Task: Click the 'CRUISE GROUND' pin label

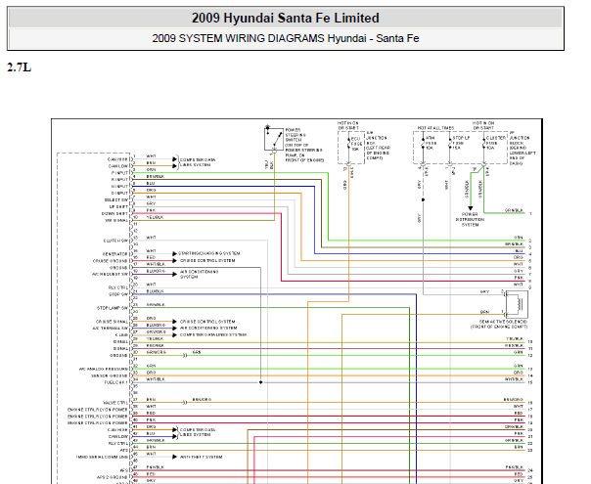Action: [x=111, y=261]
